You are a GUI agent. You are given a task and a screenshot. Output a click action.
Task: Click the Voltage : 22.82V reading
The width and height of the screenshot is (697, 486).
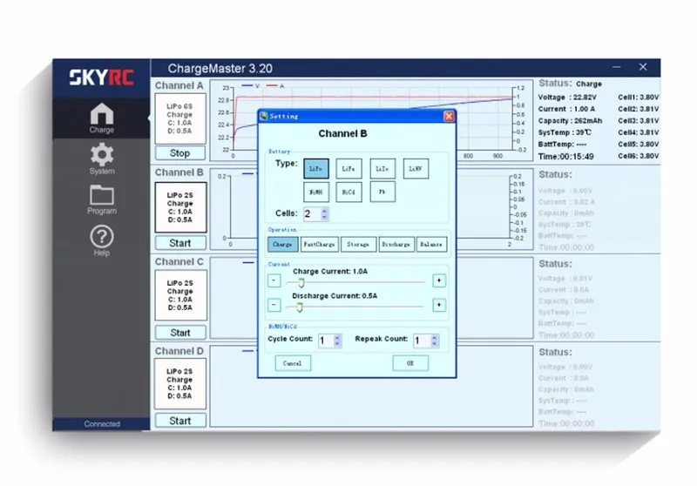pos(567,97)
